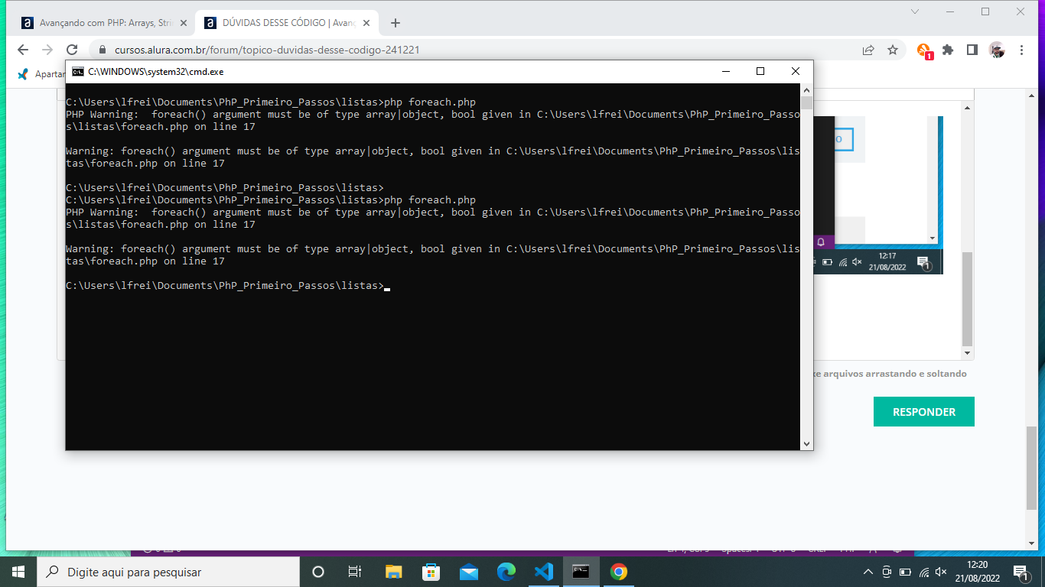Maximize the cmd.exe window
1045x587 pixels.
(x=760, y=71)
